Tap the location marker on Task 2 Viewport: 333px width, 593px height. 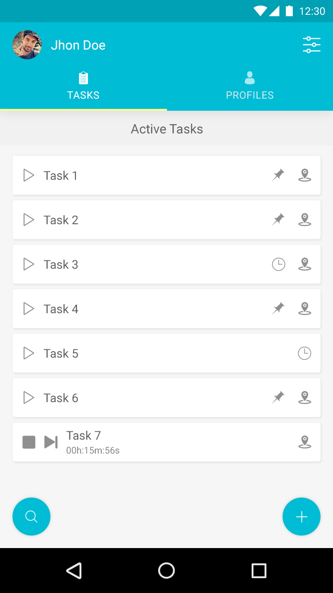click(x=304, y=220)
